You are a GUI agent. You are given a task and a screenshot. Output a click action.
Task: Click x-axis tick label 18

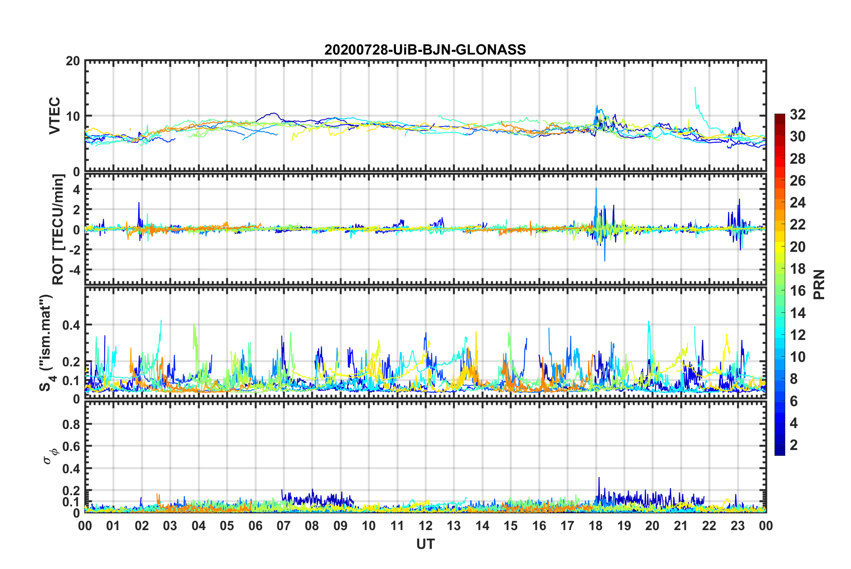click(596, 526)
